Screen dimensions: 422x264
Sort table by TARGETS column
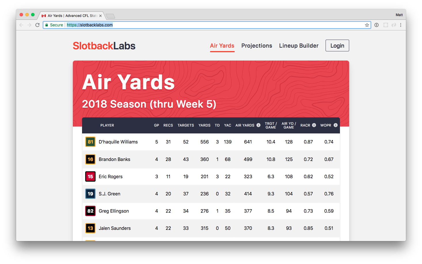click(186, 125)
